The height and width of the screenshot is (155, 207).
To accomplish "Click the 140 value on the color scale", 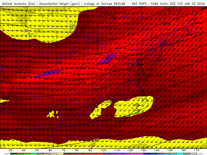I will click(157, 150).
